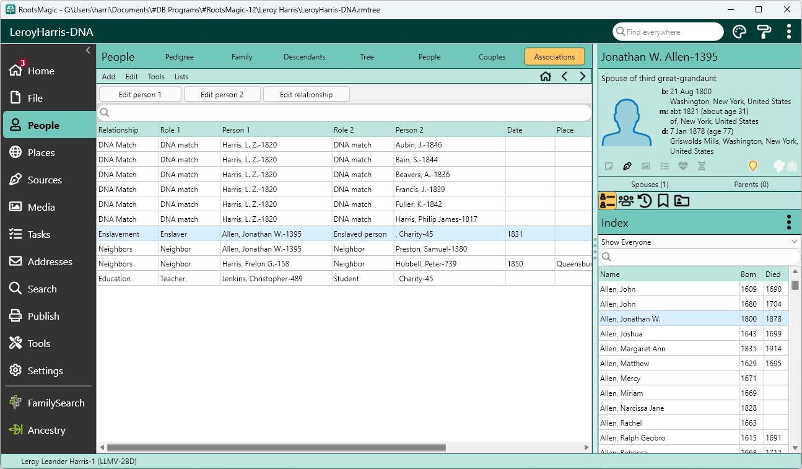Image resolution: width=802 pixels, height=469 pixels.
Task: Switch to the Descendants view tab
Action: tap(305, 57)
